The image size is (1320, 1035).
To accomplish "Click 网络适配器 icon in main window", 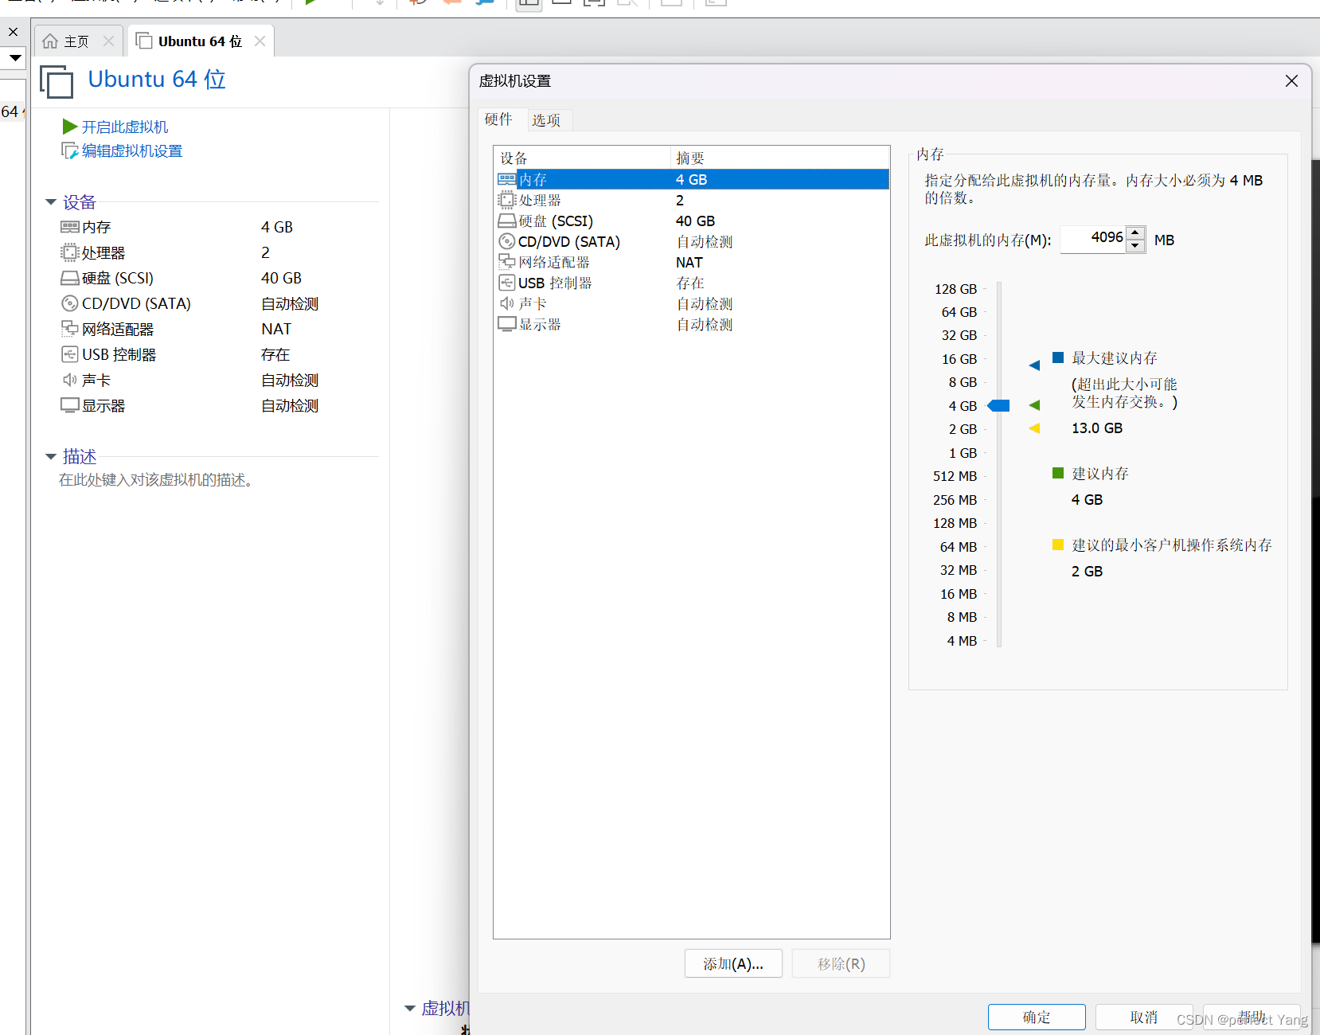I will [x=70, y=329].
